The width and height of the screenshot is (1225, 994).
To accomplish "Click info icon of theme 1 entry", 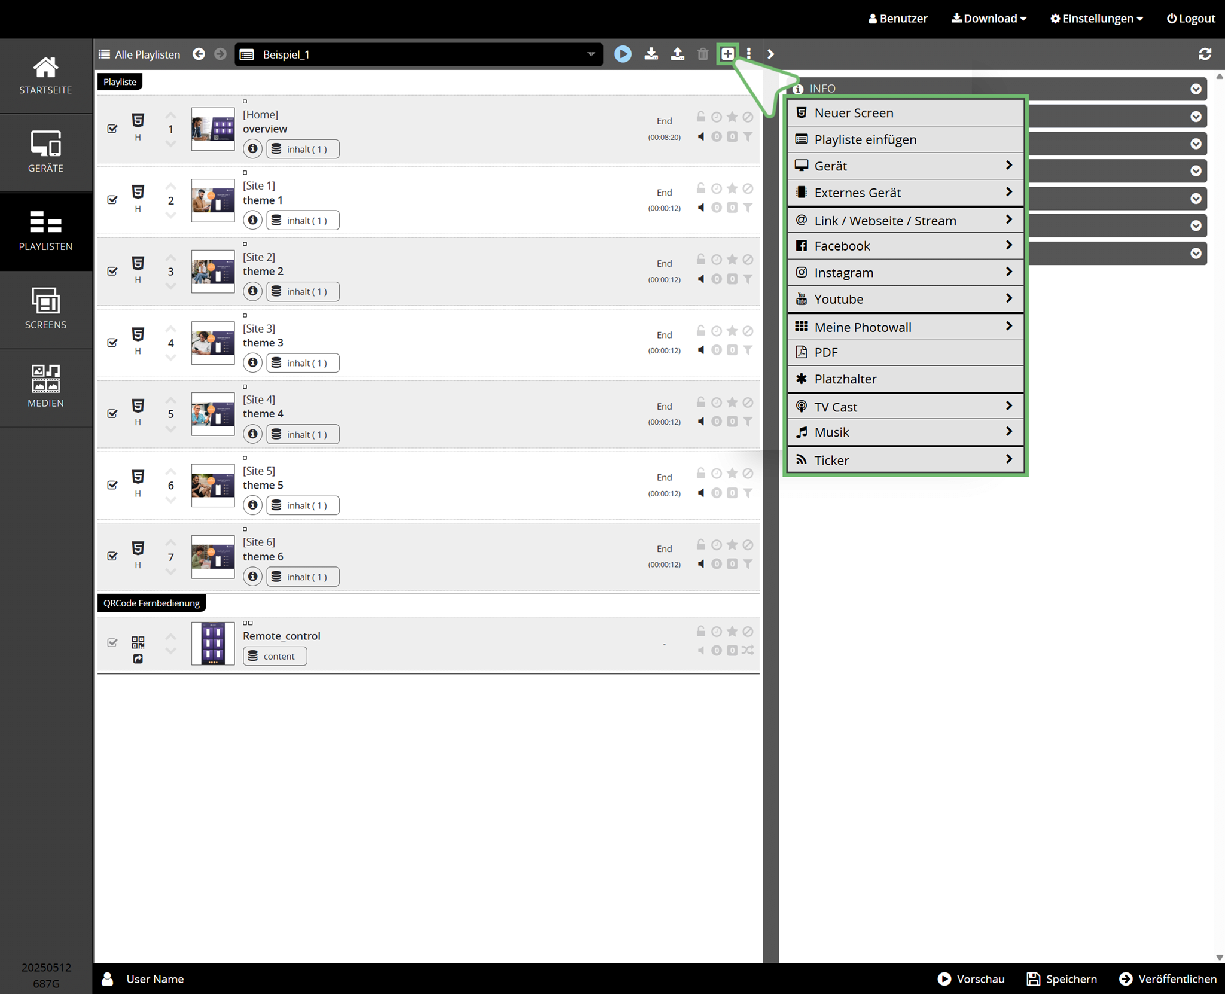I will tap(253, 220).
